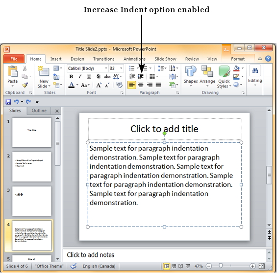Apply text shadow with the S icon
277x273 pixels.
[x=99, y=76]
